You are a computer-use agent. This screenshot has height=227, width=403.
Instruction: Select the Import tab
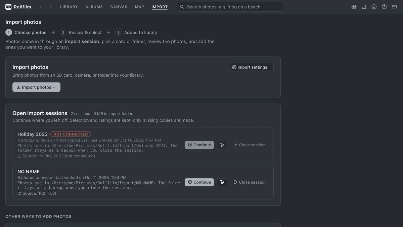coord(160,7)
